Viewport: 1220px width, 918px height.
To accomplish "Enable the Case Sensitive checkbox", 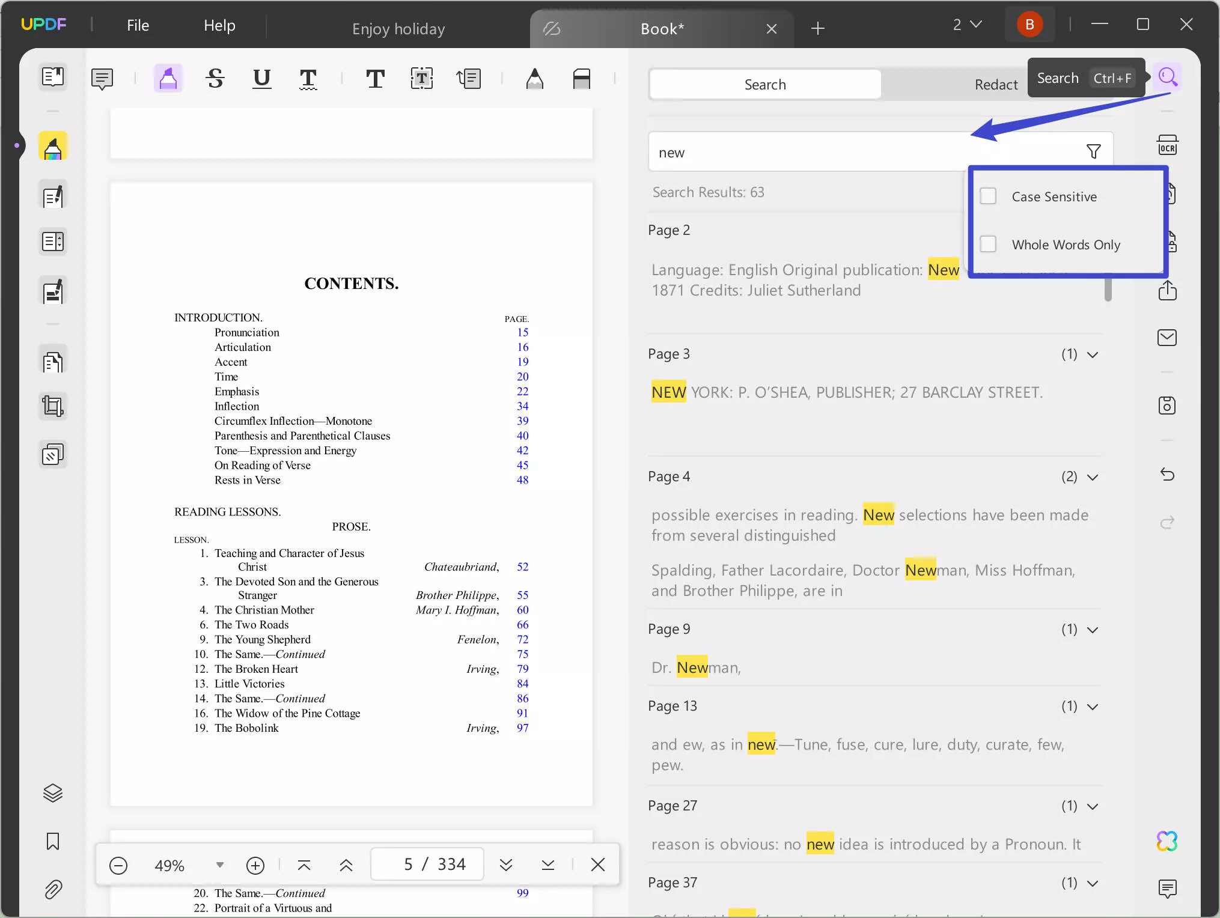I will tap(988, 196).
